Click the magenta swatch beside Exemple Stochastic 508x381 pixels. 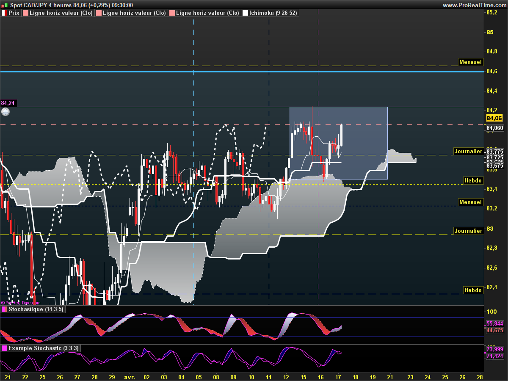point(5,348)
